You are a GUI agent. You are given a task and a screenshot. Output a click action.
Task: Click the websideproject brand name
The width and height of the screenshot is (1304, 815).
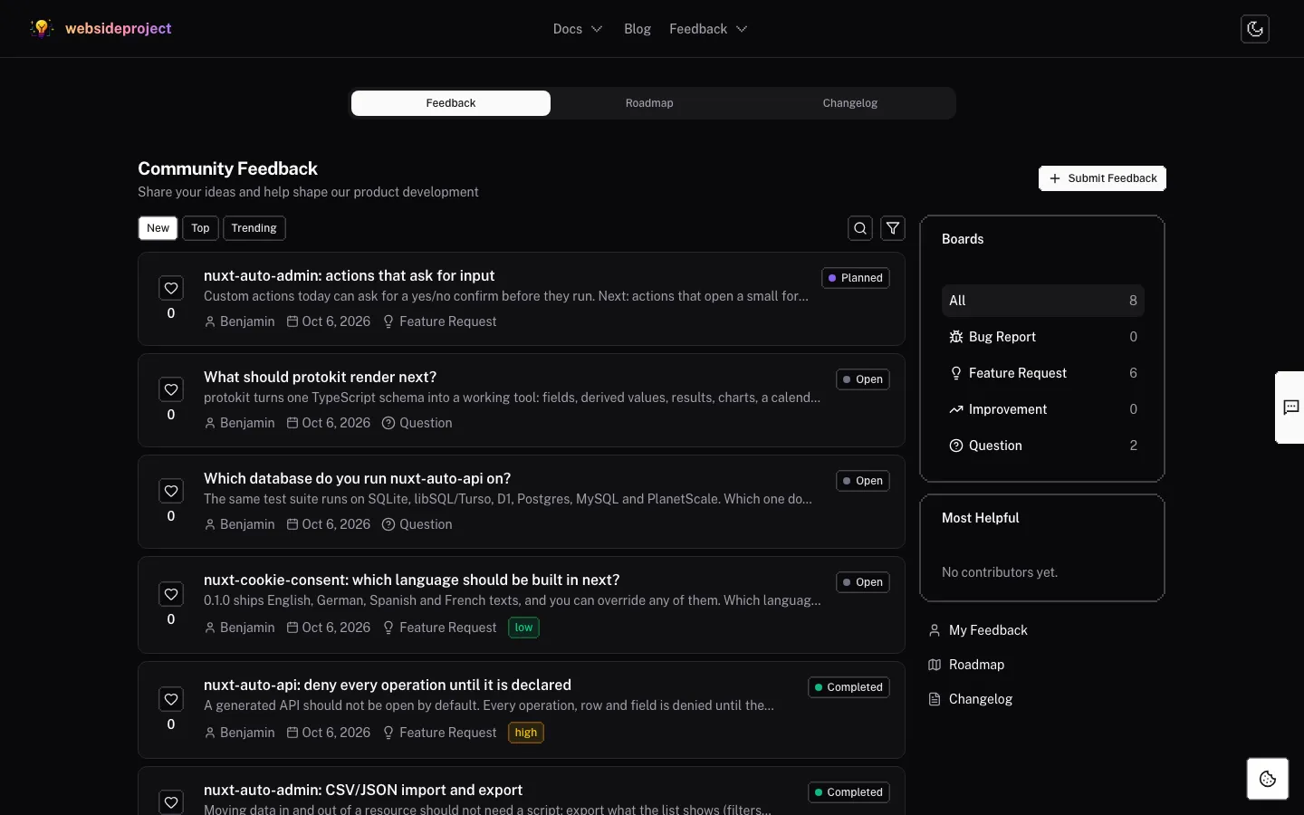pyautogui.click(x=119, y=29)
